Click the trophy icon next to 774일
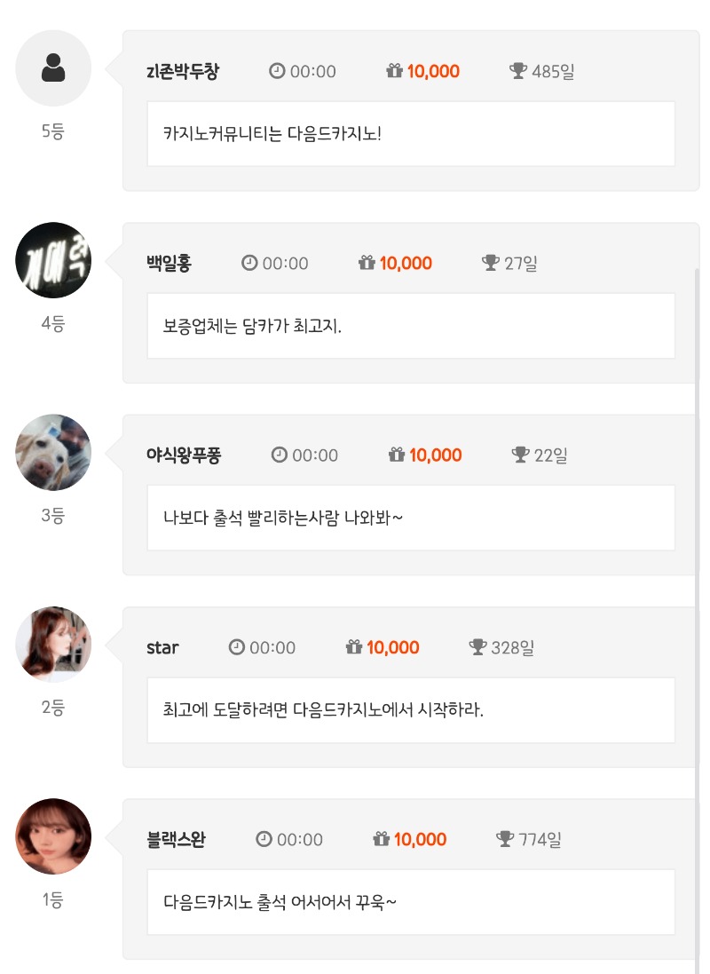 click(x=506, y=839)
